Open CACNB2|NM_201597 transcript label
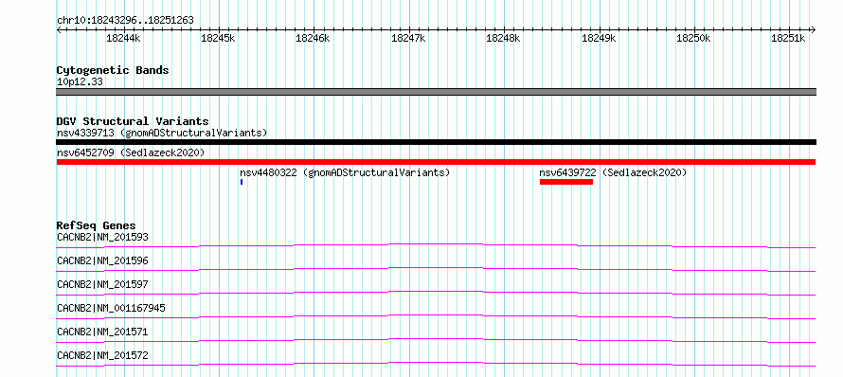The image size is (843, 377). click(x=102, y=284)
